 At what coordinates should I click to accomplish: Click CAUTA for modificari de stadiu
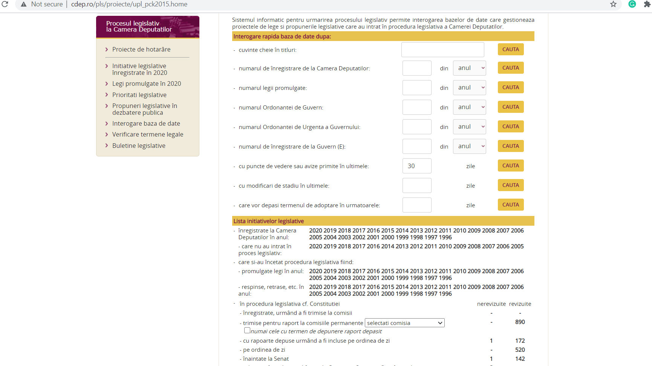pyautogui.click(x=511, y=185)
